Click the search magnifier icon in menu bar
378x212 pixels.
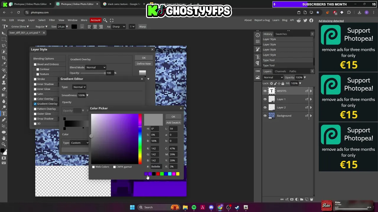pos(105,20)
